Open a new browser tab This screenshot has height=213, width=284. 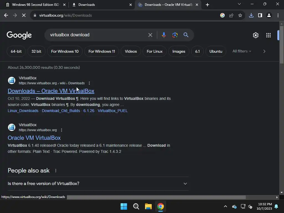coord(207,5)
